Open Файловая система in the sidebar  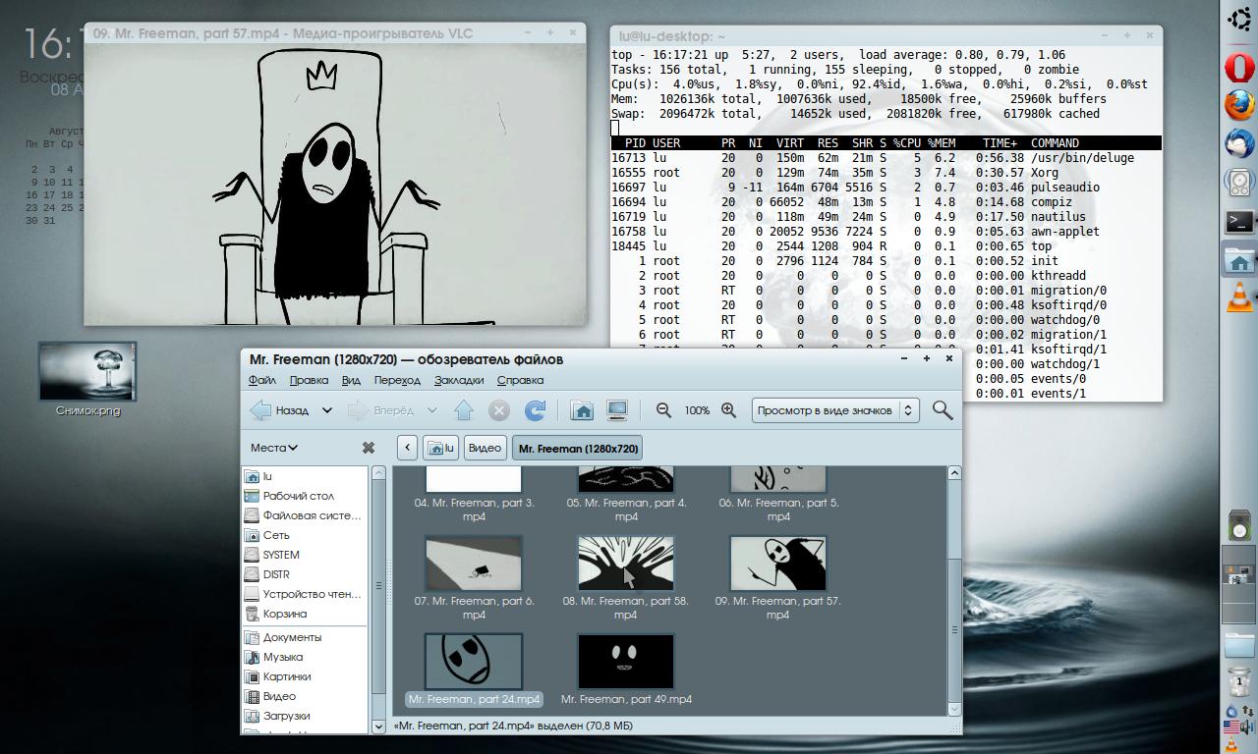pos(305,515)
